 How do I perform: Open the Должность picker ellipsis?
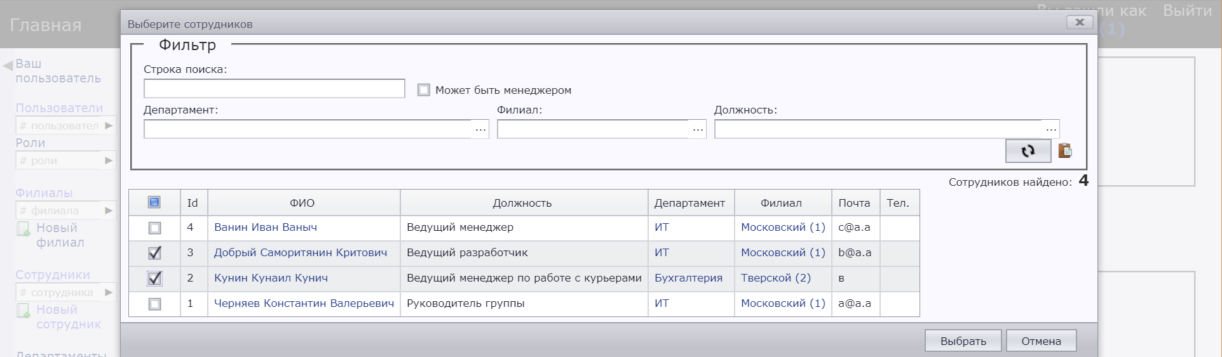[x=1051, y=129]
